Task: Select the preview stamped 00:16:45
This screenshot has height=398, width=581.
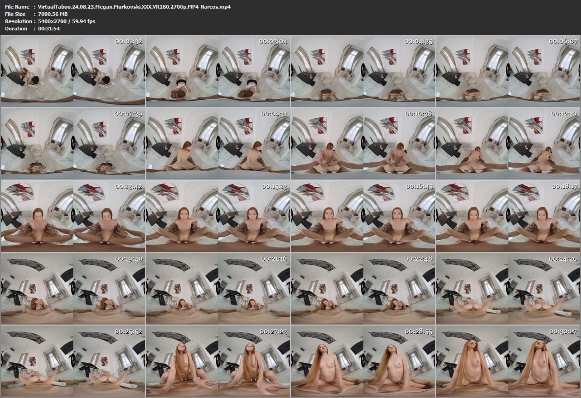Action: (363, 216)
